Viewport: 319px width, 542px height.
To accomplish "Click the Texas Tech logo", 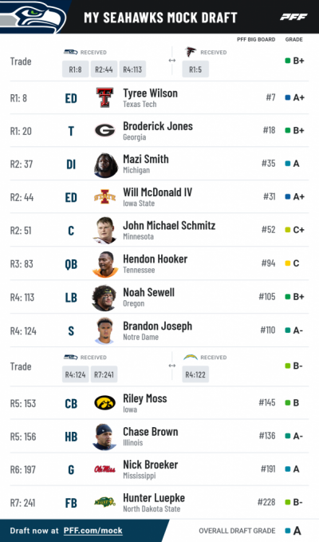I will pos(105,97).
